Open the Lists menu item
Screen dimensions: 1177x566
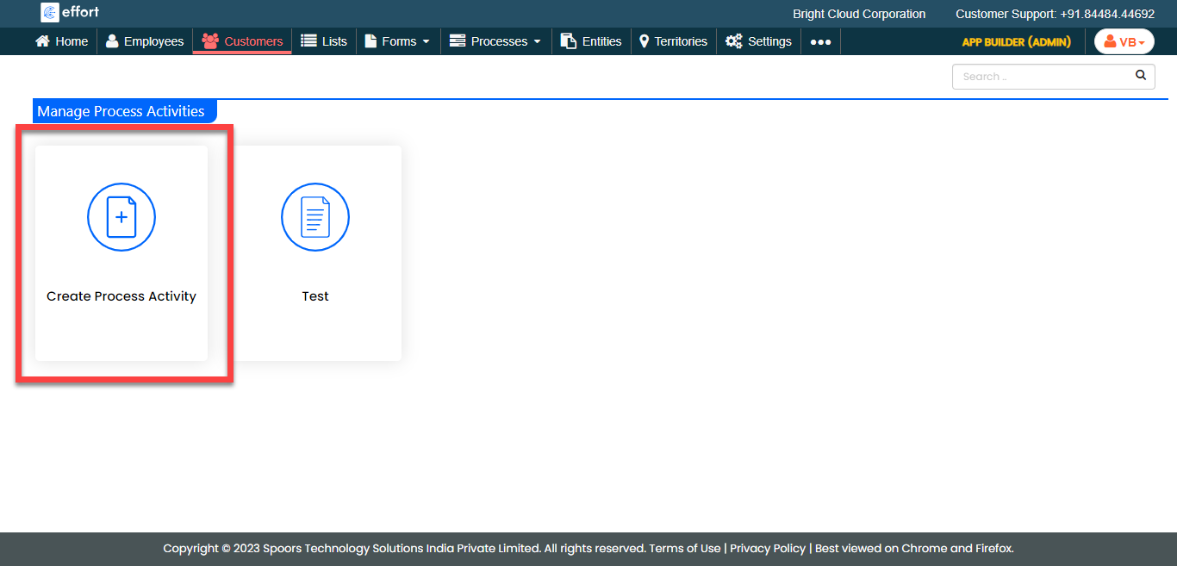pyautogui.click(x=324, y=41)
